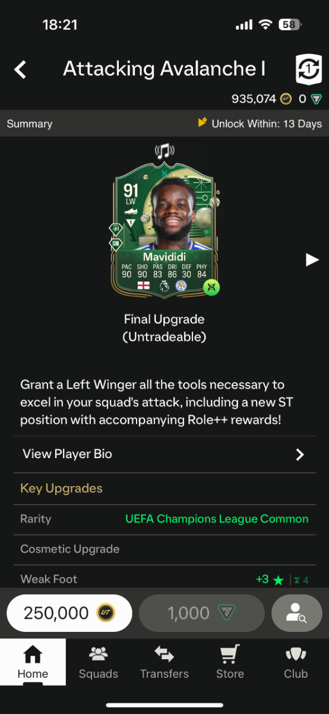Viewport: 329px width, 714px height.
Task: Open the Transfers tab
Action: pos(164,662)
